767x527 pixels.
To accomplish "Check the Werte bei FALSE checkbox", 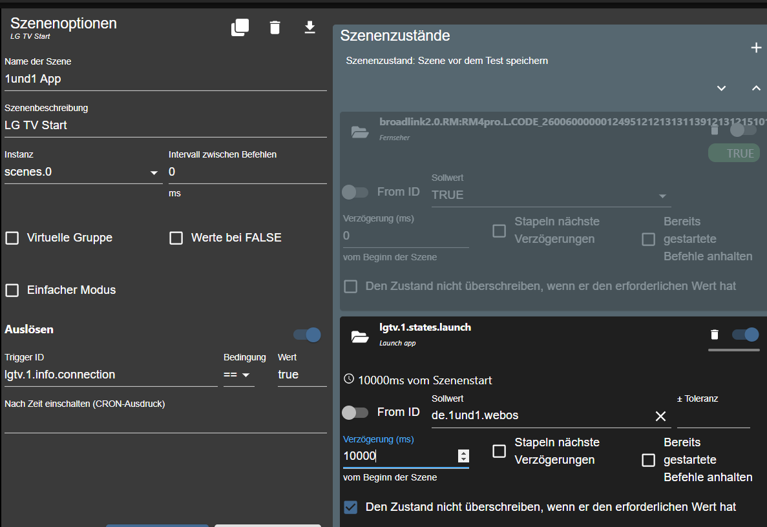I will [176, 238].
